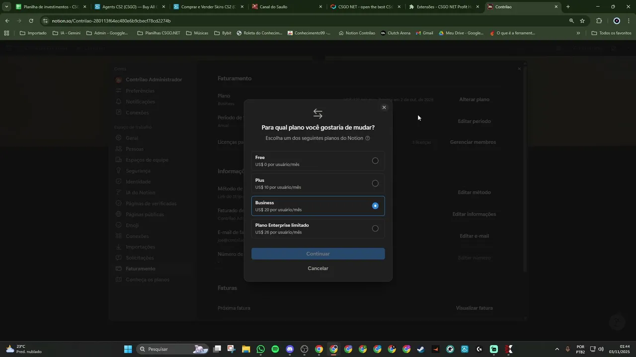
Task: Open the Planilhas CSGO.NET bookmarks folder
Action: pyautogui.click(x=159, y=33)
